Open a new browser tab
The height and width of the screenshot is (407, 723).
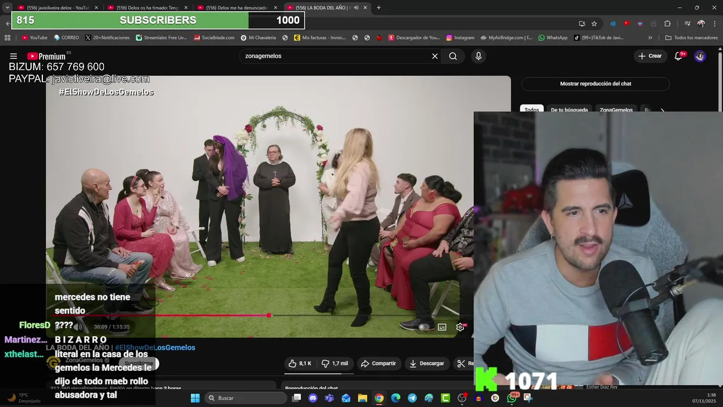(378, 8)
